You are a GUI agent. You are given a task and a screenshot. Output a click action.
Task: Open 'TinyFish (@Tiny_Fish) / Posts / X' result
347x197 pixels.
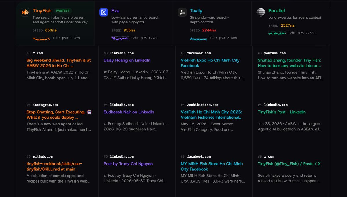pyautogui.click(x=289, y=164)
